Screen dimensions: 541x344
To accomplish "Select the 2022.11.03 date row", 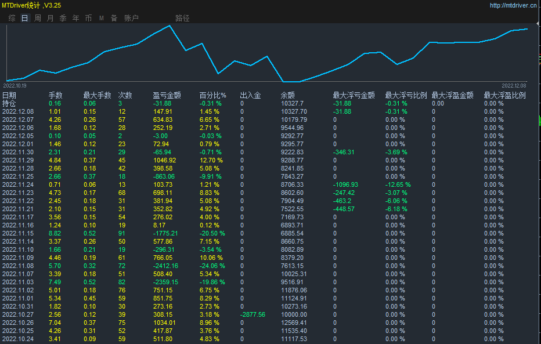I will tap(18, 282).
